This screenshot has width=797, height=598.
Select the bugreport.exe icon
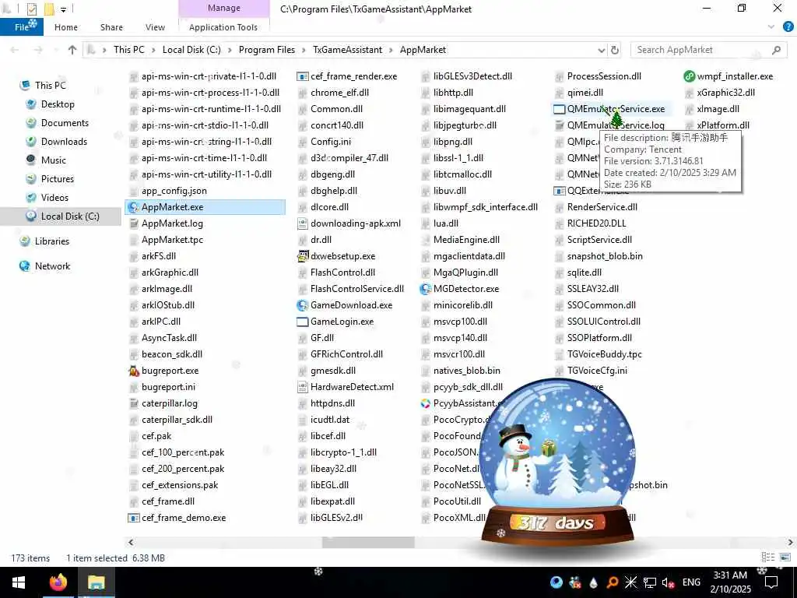(x=134, y=371)
